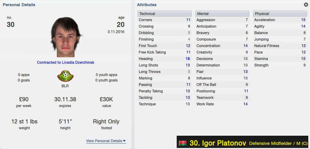The image size is (310, 149).
Task: Click the Heading attribute row
Action: pyautogui.click(x=164, y=59)
